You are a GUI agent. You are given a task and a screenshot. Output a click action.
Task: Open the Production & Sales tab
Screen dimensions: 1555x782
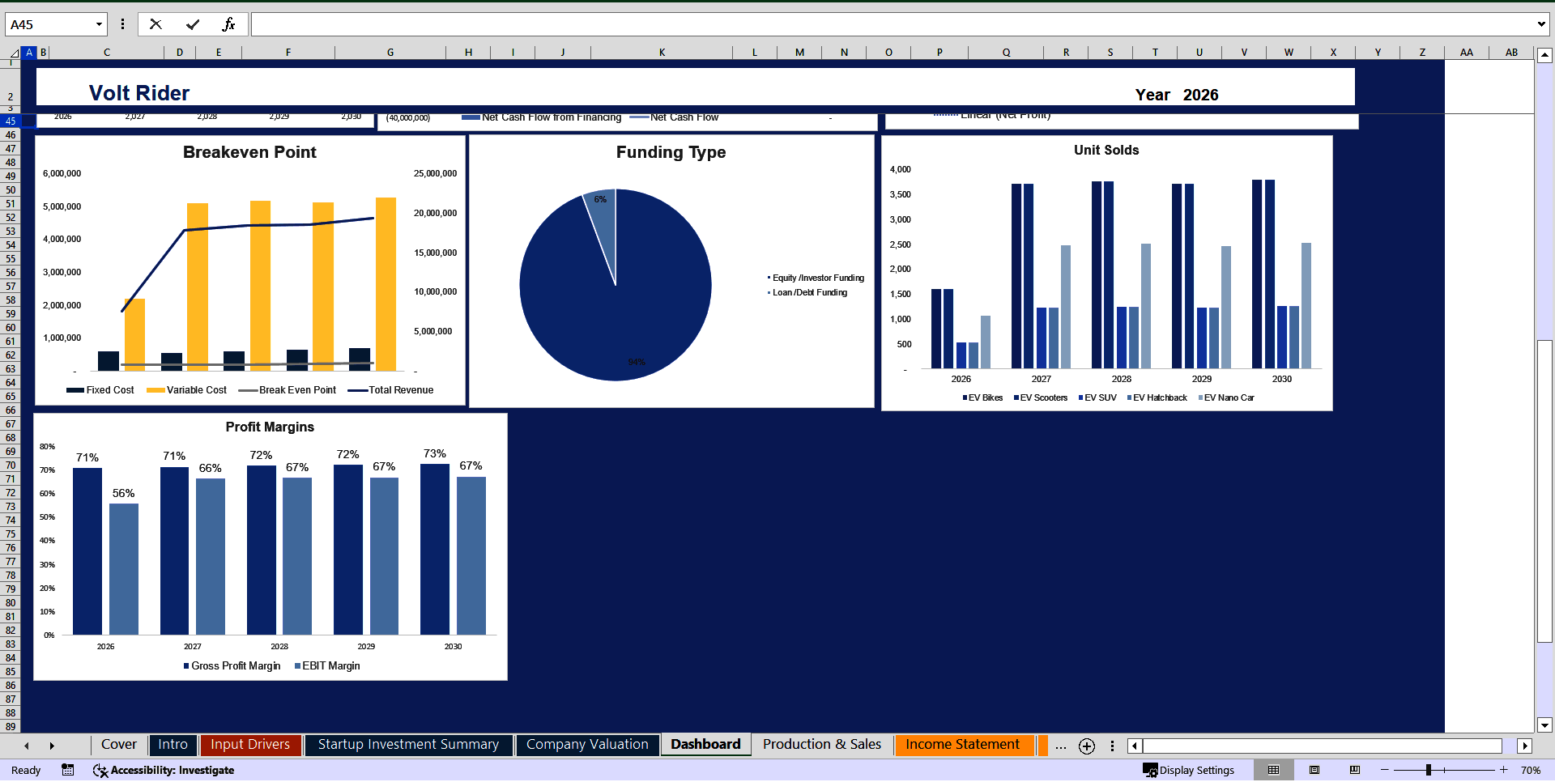[x=822, y=745]
